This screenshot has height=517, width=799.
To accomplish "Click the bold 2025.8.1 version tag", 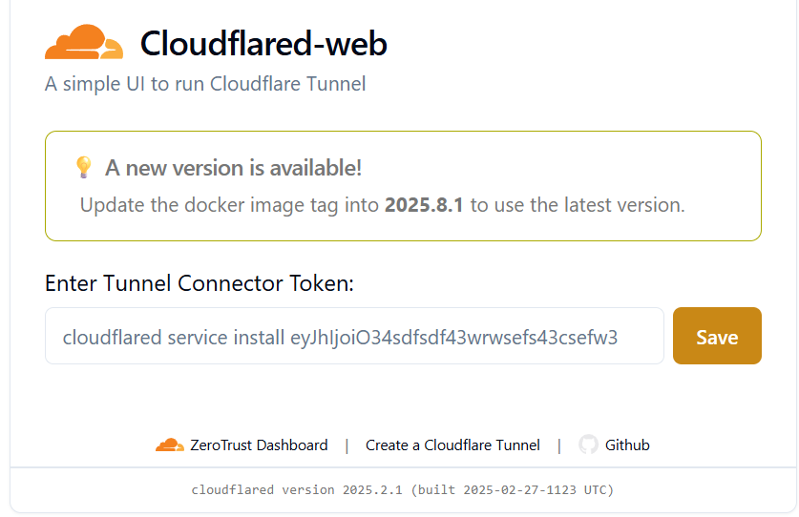I will 424,205.
